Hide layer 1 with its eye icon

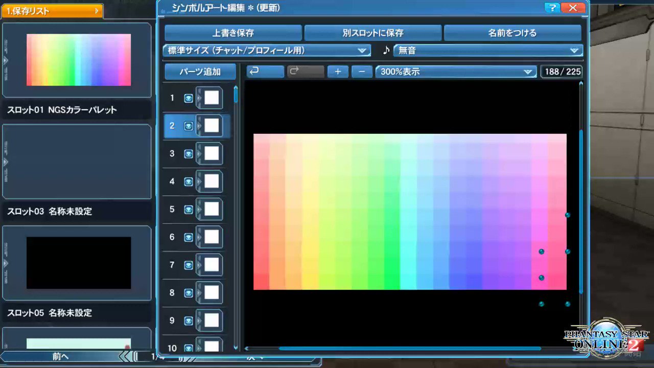189,98
